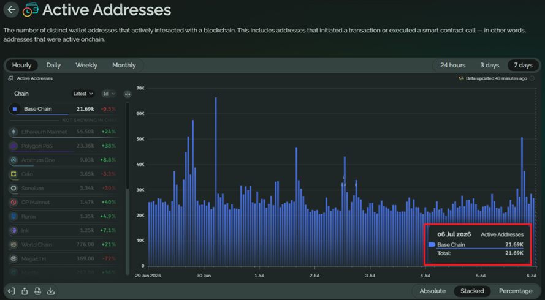The width and height of the screenshot is (545, 300).
Task: Click the 3 Jul axis label
Action: pyautogui.click(x=370, y=276)
